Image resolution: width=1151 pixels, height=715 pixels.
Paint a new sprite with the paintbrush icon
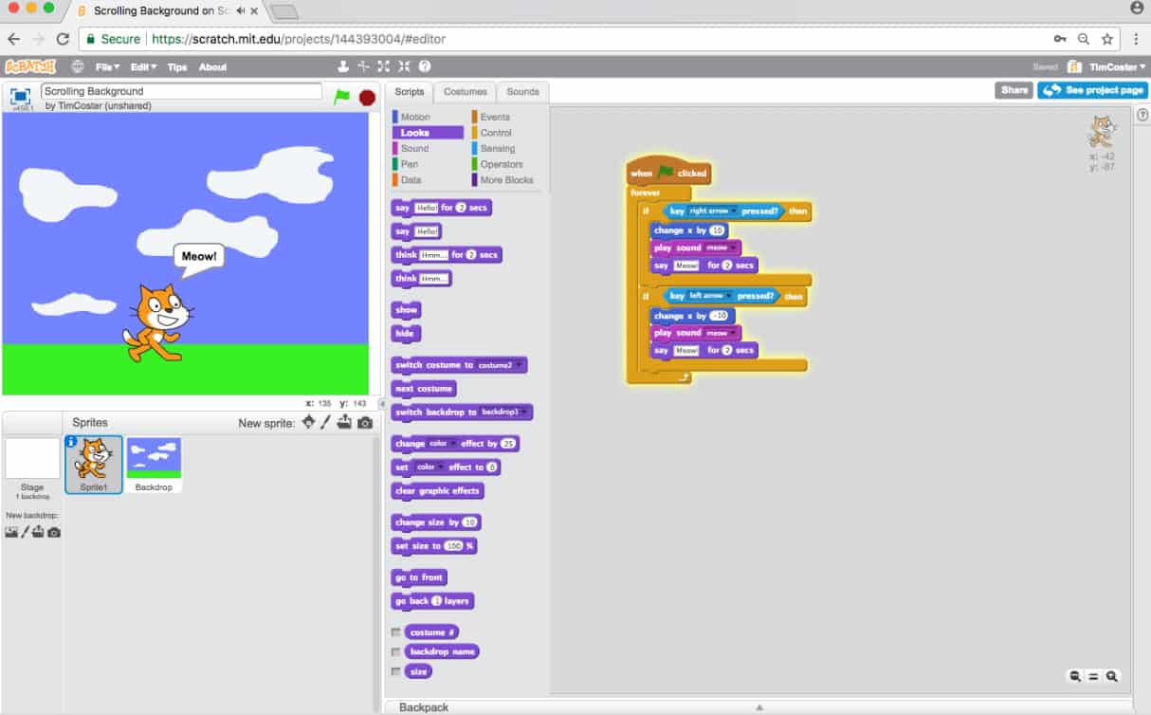coord(326,423)
